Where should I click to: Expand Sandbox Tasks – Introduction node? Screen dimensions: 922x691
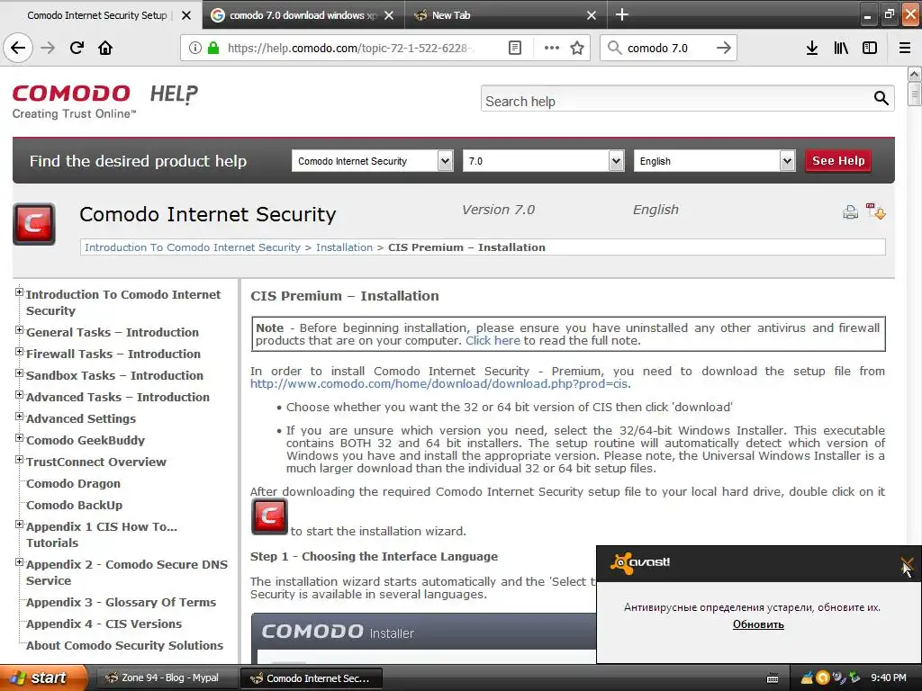pyautogui.click(x=20, y=373)
